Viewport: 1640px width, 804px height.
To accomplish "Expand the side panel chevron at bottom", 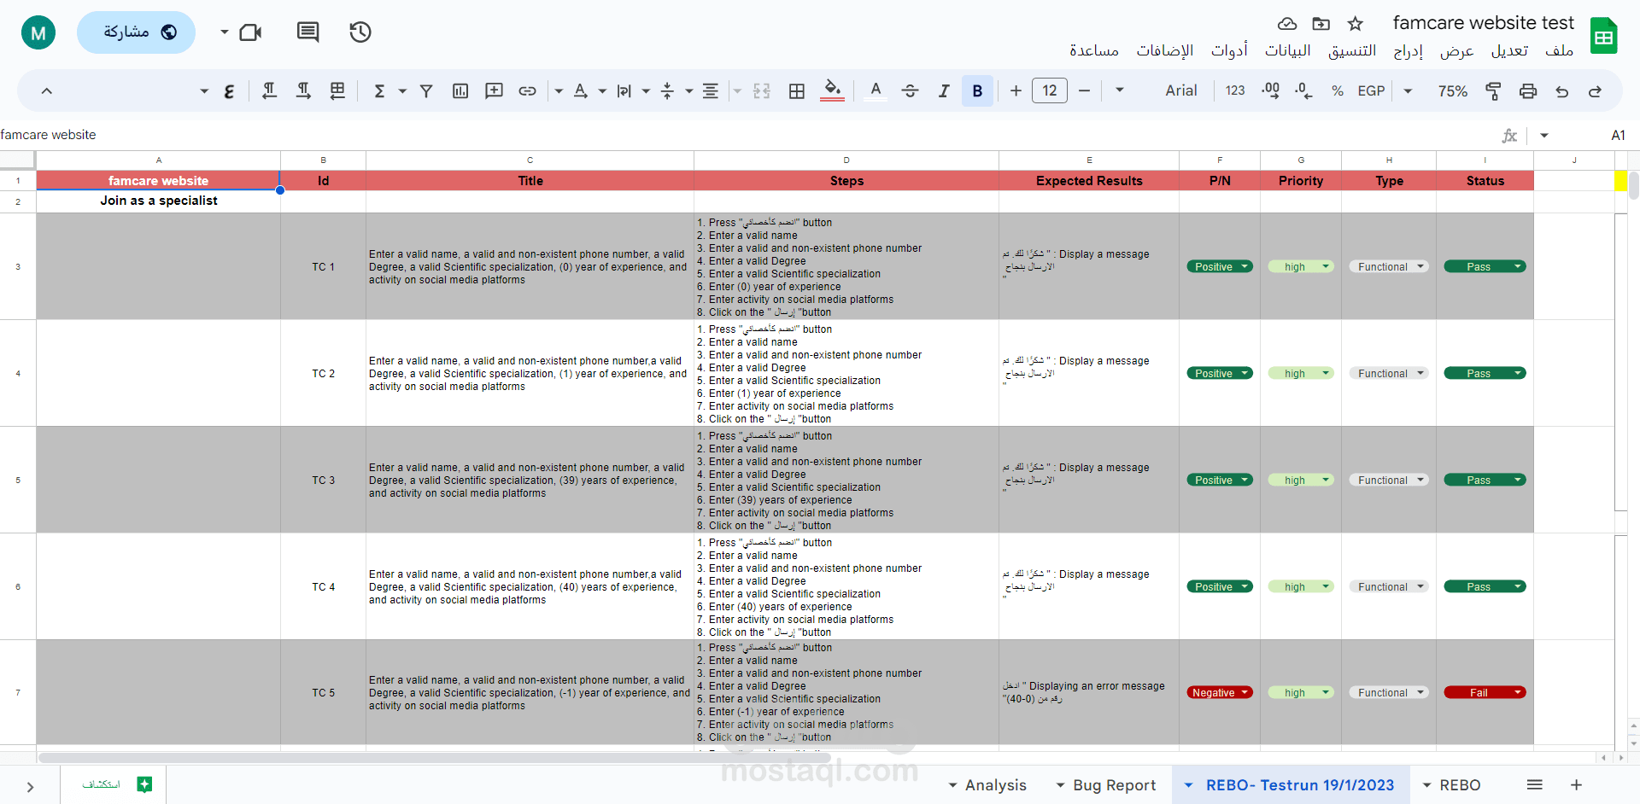I will pyautogui.click(x=30, y=787).
